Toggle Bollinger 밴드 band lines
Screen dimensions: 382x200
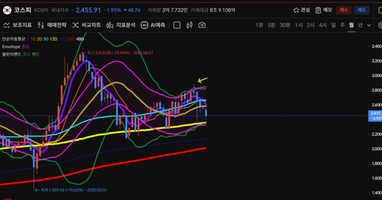coord(36,54)
